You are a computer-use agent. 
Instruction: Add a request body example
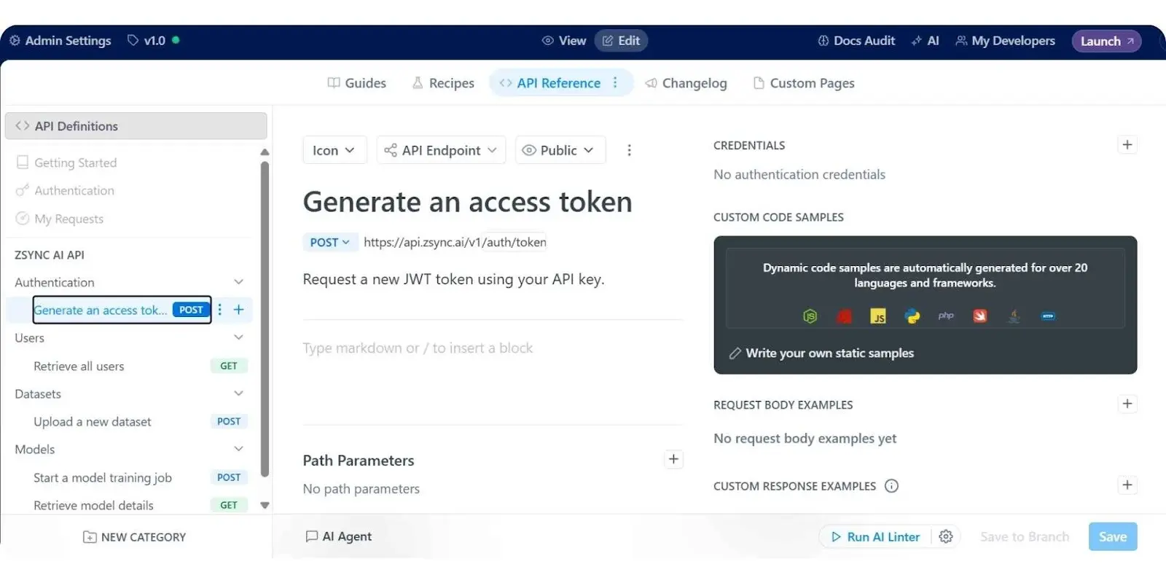coord(1127,404)
